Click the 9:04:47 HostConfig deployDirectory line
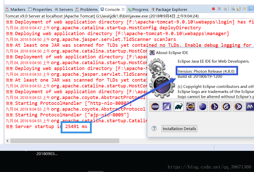Viewport: 254px width, 172px height. (103, 28)
